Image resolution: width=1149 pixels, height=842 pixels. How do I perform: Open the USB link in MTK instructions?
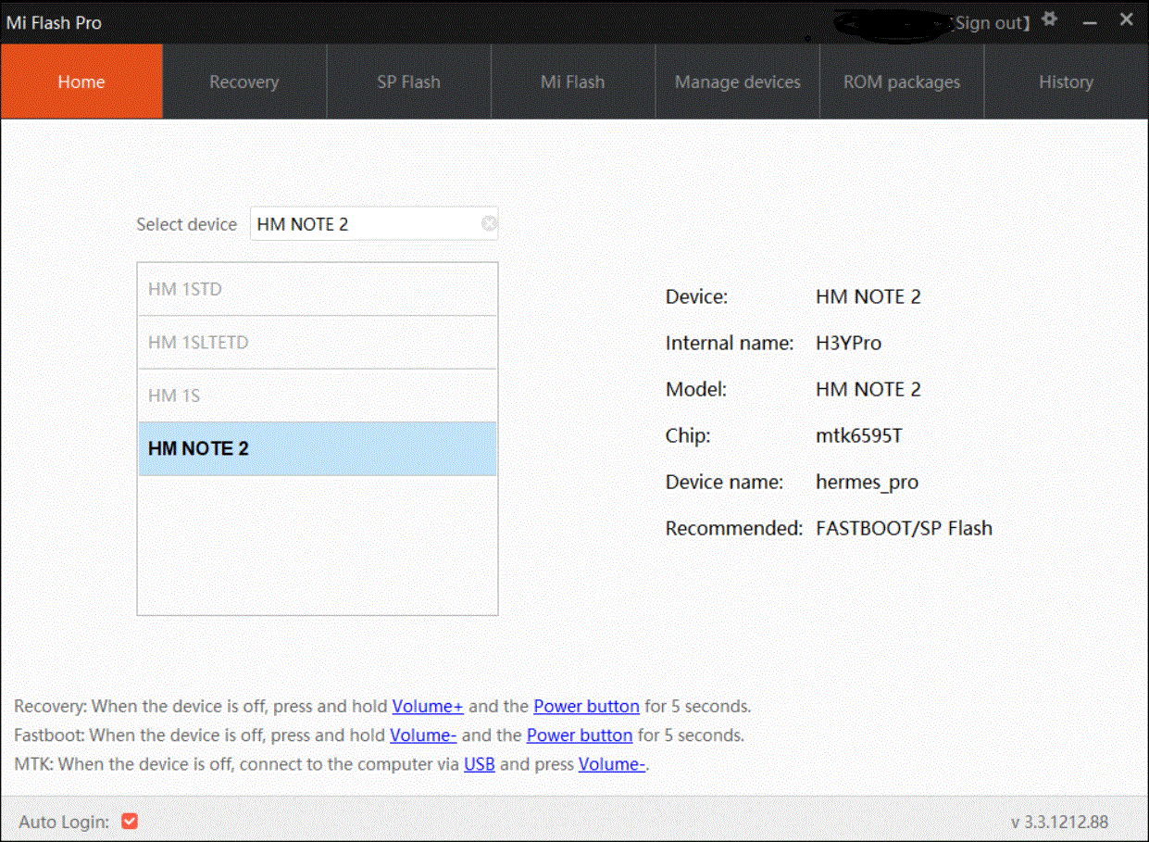(479, 764)
